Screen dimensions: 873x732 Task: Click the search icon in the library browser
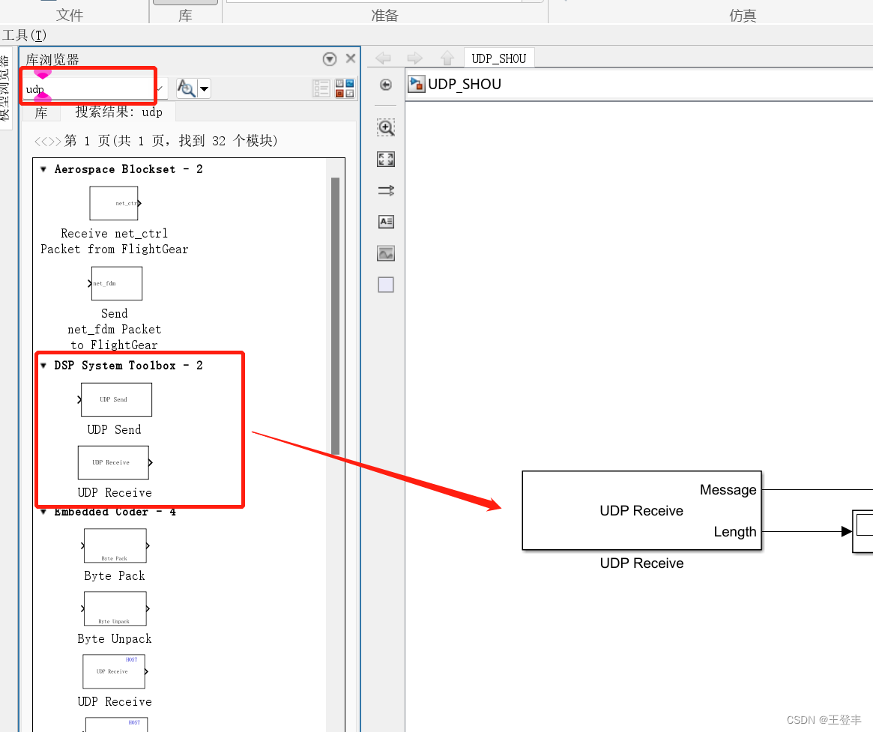pyautogui.click(x=184, y=88)
